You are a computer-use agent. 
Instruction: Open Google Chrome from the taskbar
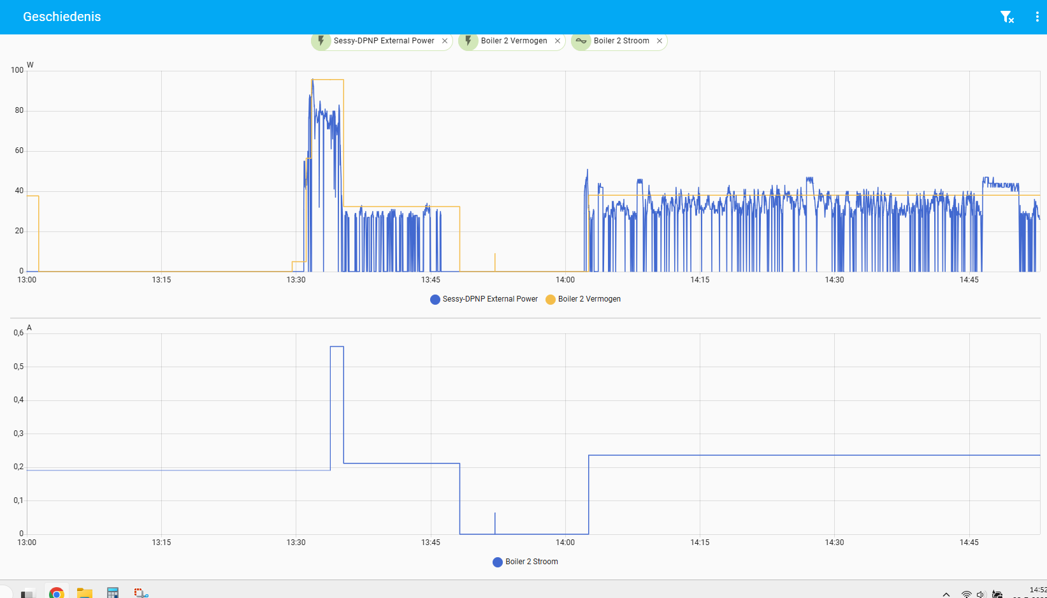point(57,593)
